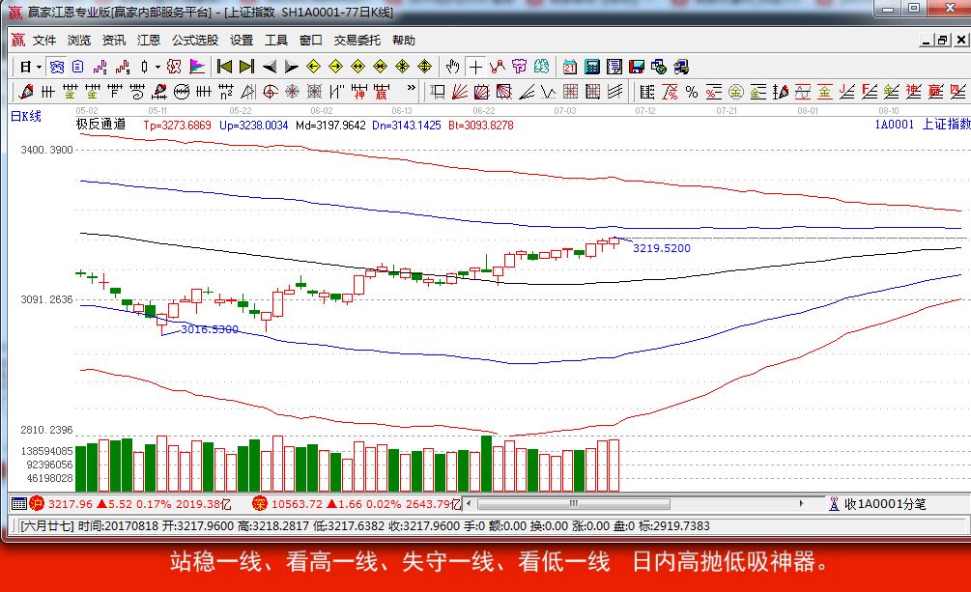Open the calculator tool
971x592 pixels.
point(592,67)
